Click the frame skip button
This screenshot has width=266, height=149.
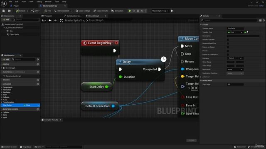[x=134, y=11]
